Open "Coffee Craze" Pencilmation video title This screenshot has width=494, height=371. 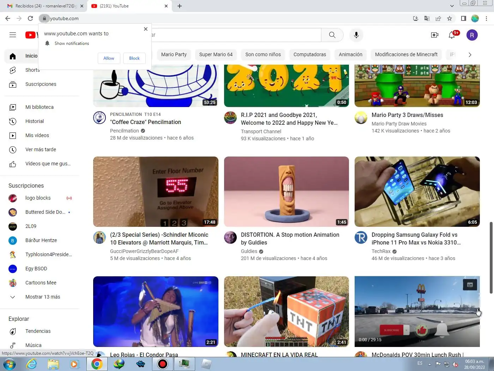pyautogui.click(x=145, y=122)
